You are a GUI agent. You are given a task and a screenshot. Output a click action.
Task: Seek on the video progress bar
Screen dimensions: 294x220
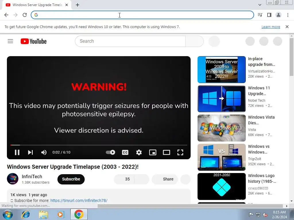[99, 145]
